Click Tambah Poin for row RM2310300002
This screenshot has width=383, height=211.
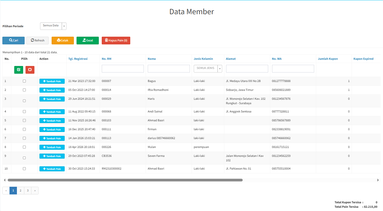tap(52, 169)
